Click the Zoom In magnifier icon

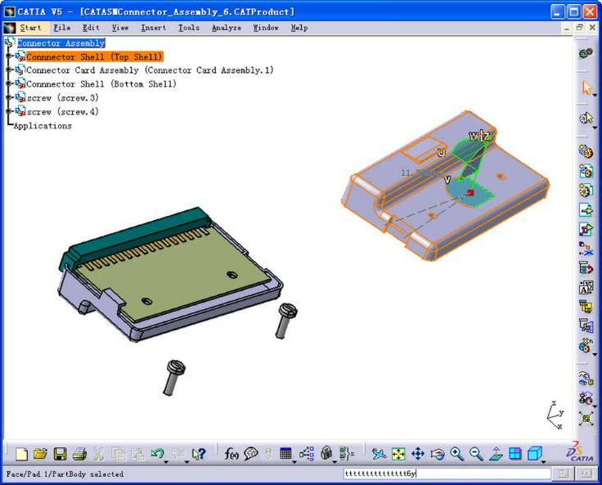tap(457, 454)
